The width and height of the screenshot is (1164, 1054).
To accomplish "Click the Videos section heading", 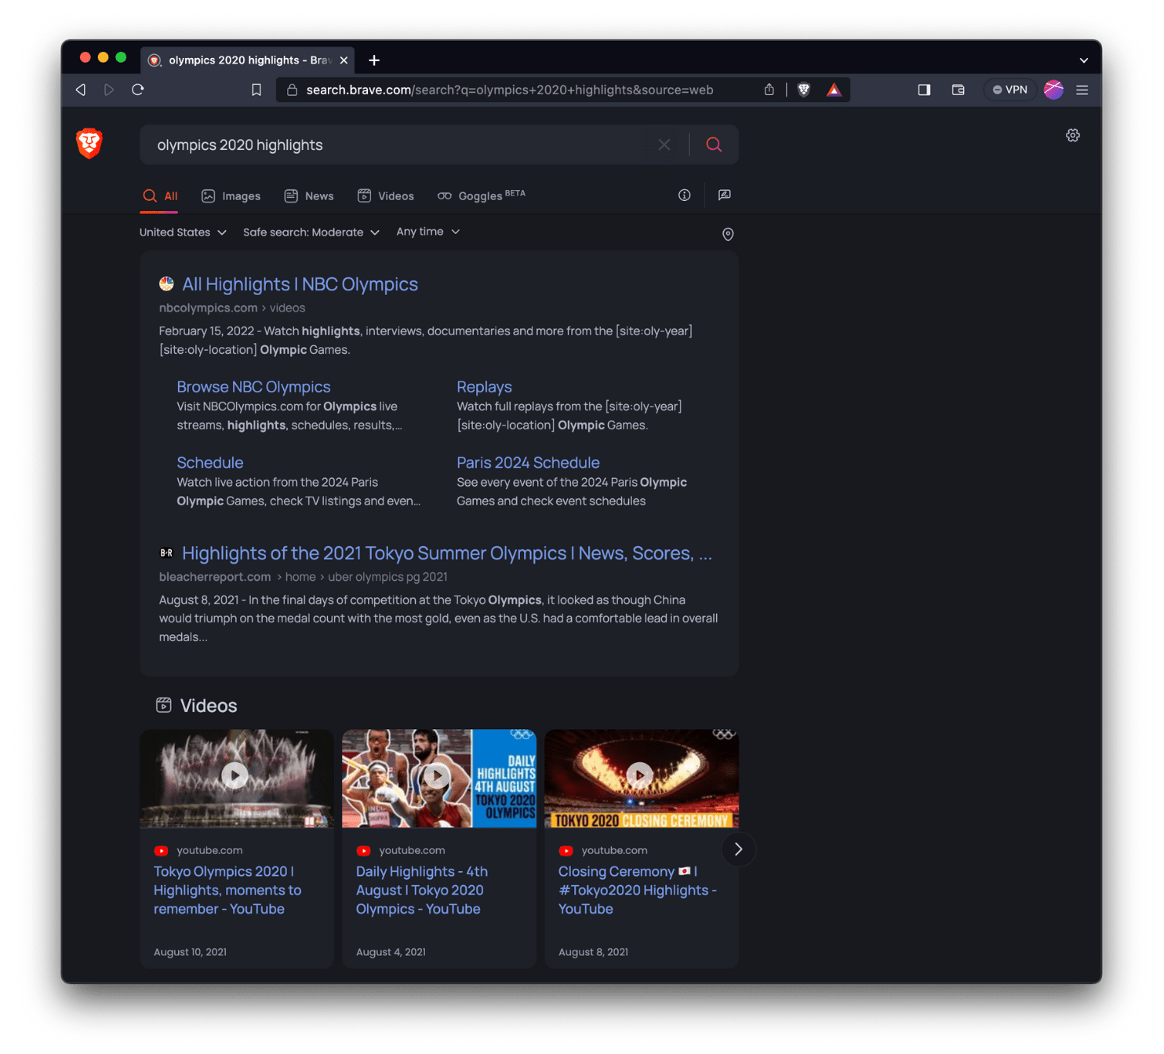I will pyautogui.click(x=209, y=706).
